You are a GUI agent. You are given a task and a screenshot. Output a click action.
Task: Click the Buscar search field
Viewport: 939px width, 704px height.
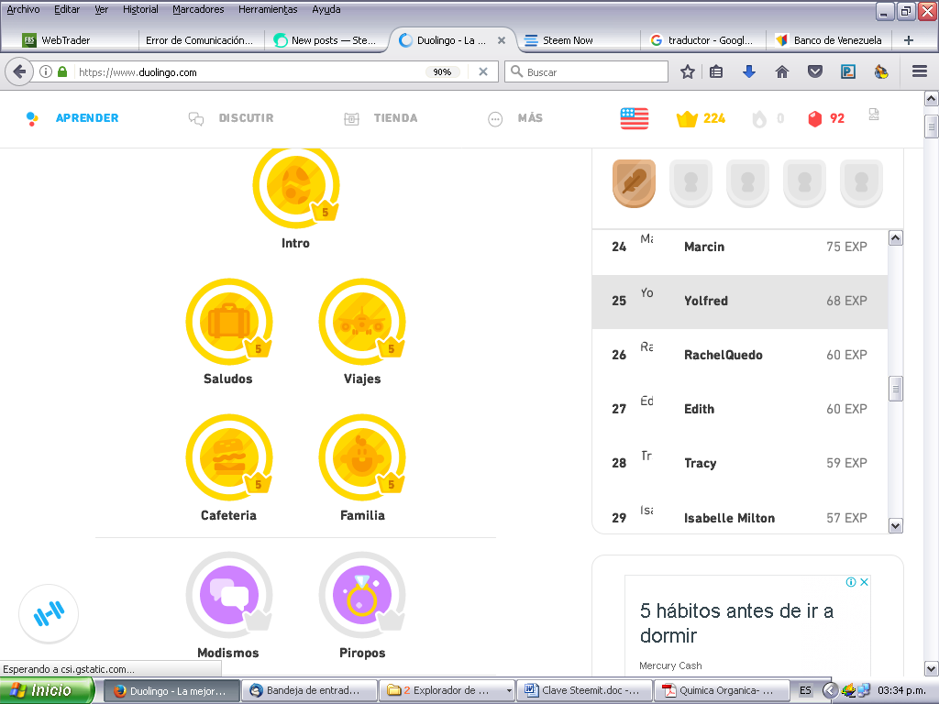coord(586,71)
